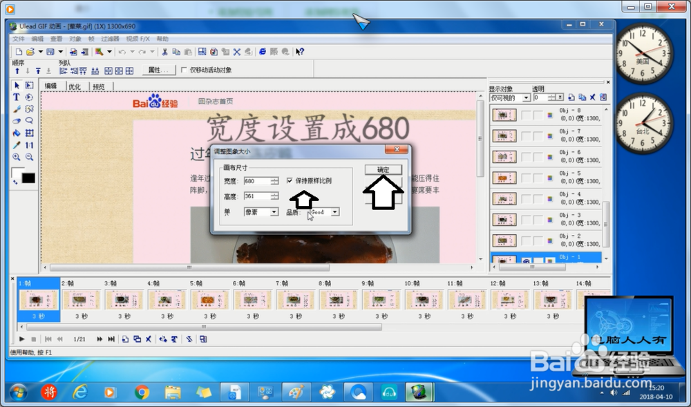Open the 文件 menu
The width and height of the screenshot is (691, 407).
19,39
